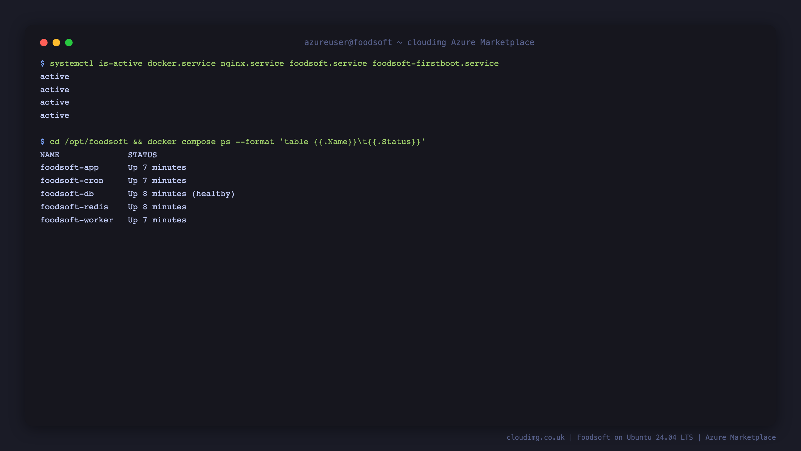The image size is (801, 451).
Task: Click the systemctl is-active command line
Action: pyautogui.click(x=269, y=63)
